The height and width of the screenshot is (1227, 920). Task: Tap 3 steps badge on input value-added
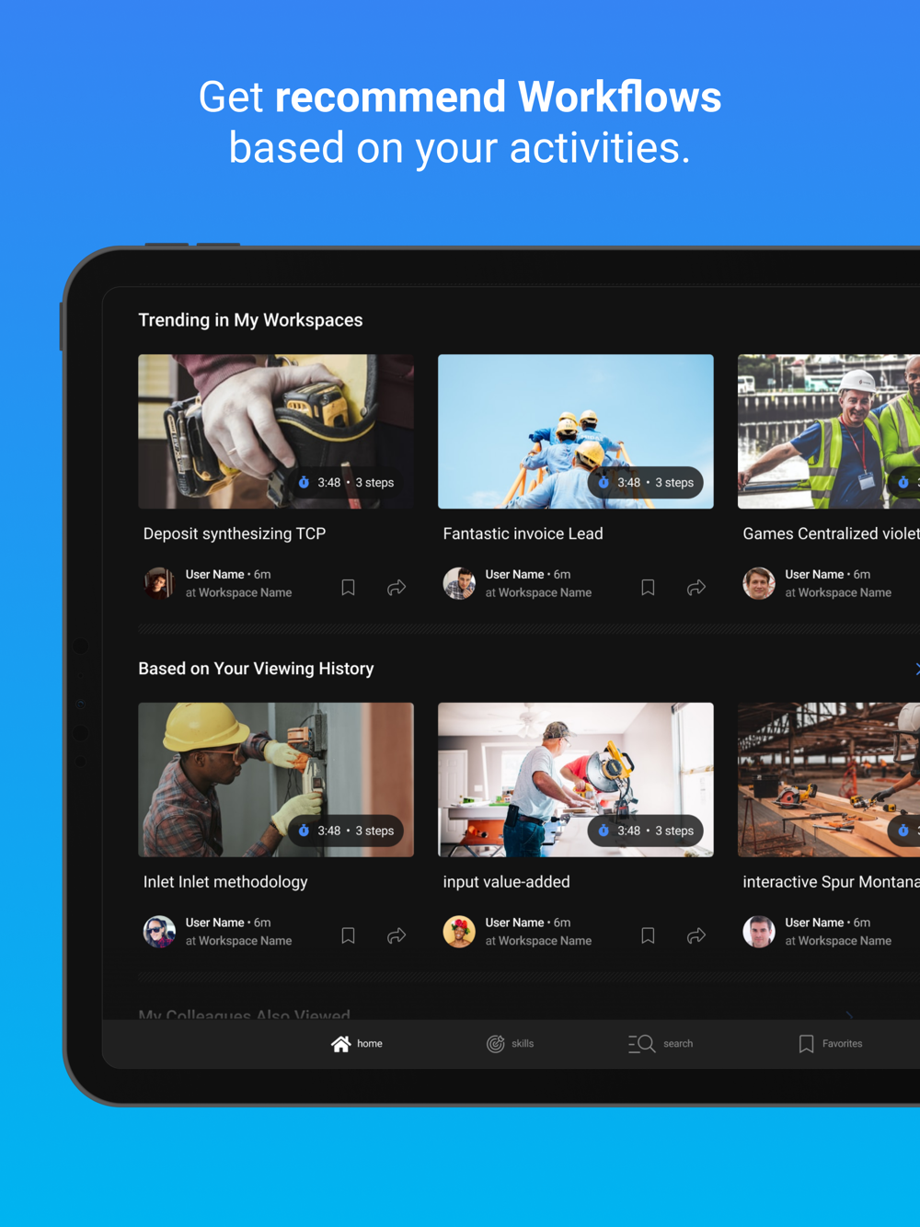pyautogui.click(x=674, y=831)
